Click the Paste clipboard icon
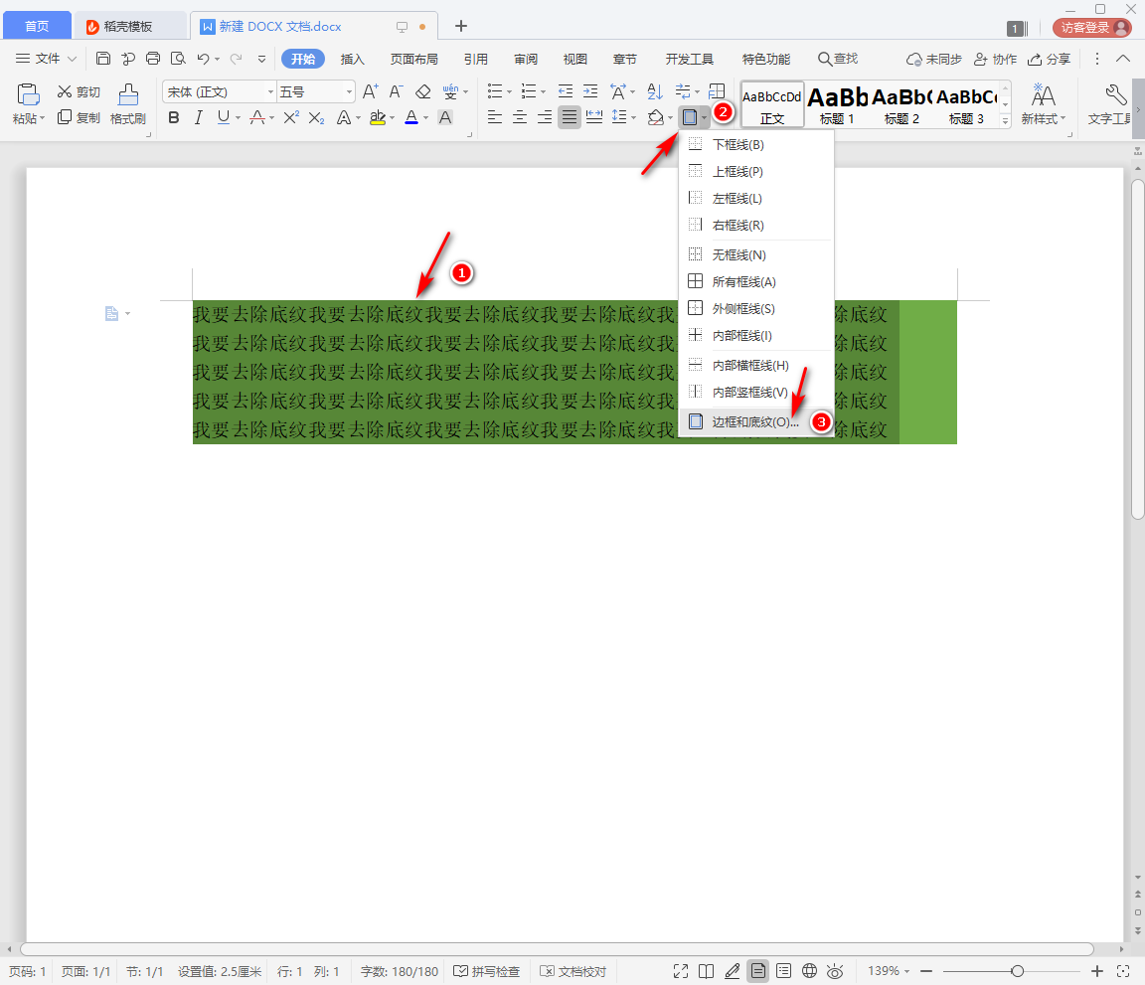This screenshot has height=985, width=1145. tap(28, 95)
